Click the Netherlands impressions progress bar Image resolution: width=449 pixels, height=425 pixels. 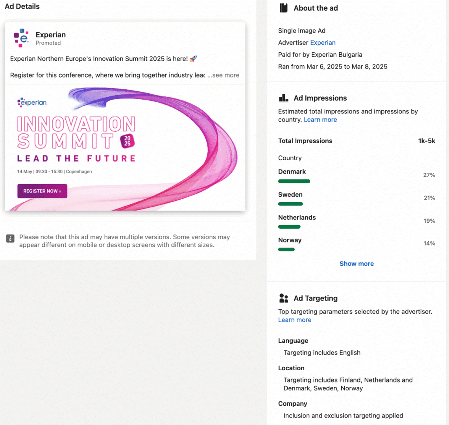[x=289, y=227]
